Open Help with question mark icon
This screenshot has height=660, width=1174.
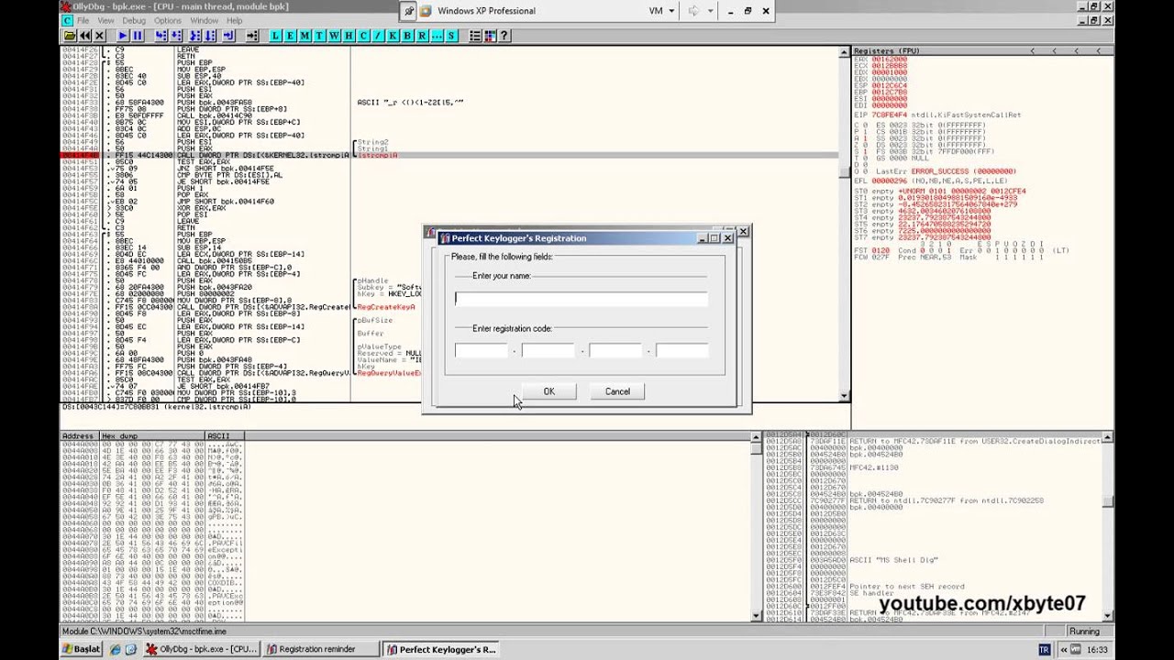504,36
